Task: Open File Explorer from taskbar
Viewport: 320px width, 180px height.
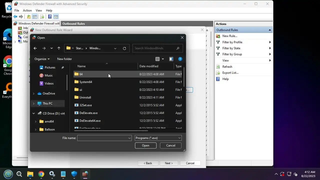Action: pyautogui.click(x=30, y=174)
